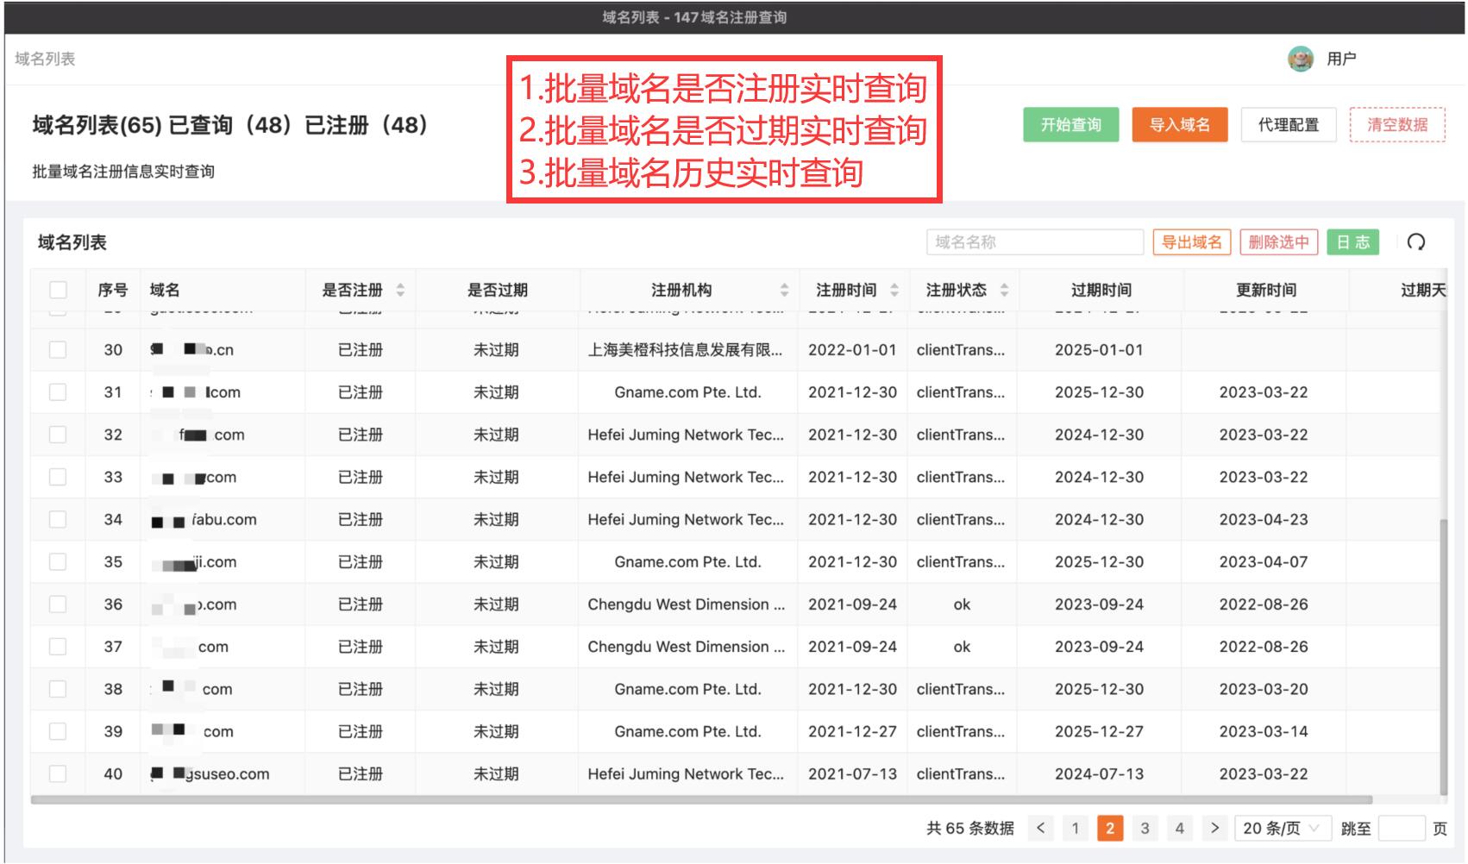Go to previous page with the arrow

pyautogui.click(x=1041, y=828)
